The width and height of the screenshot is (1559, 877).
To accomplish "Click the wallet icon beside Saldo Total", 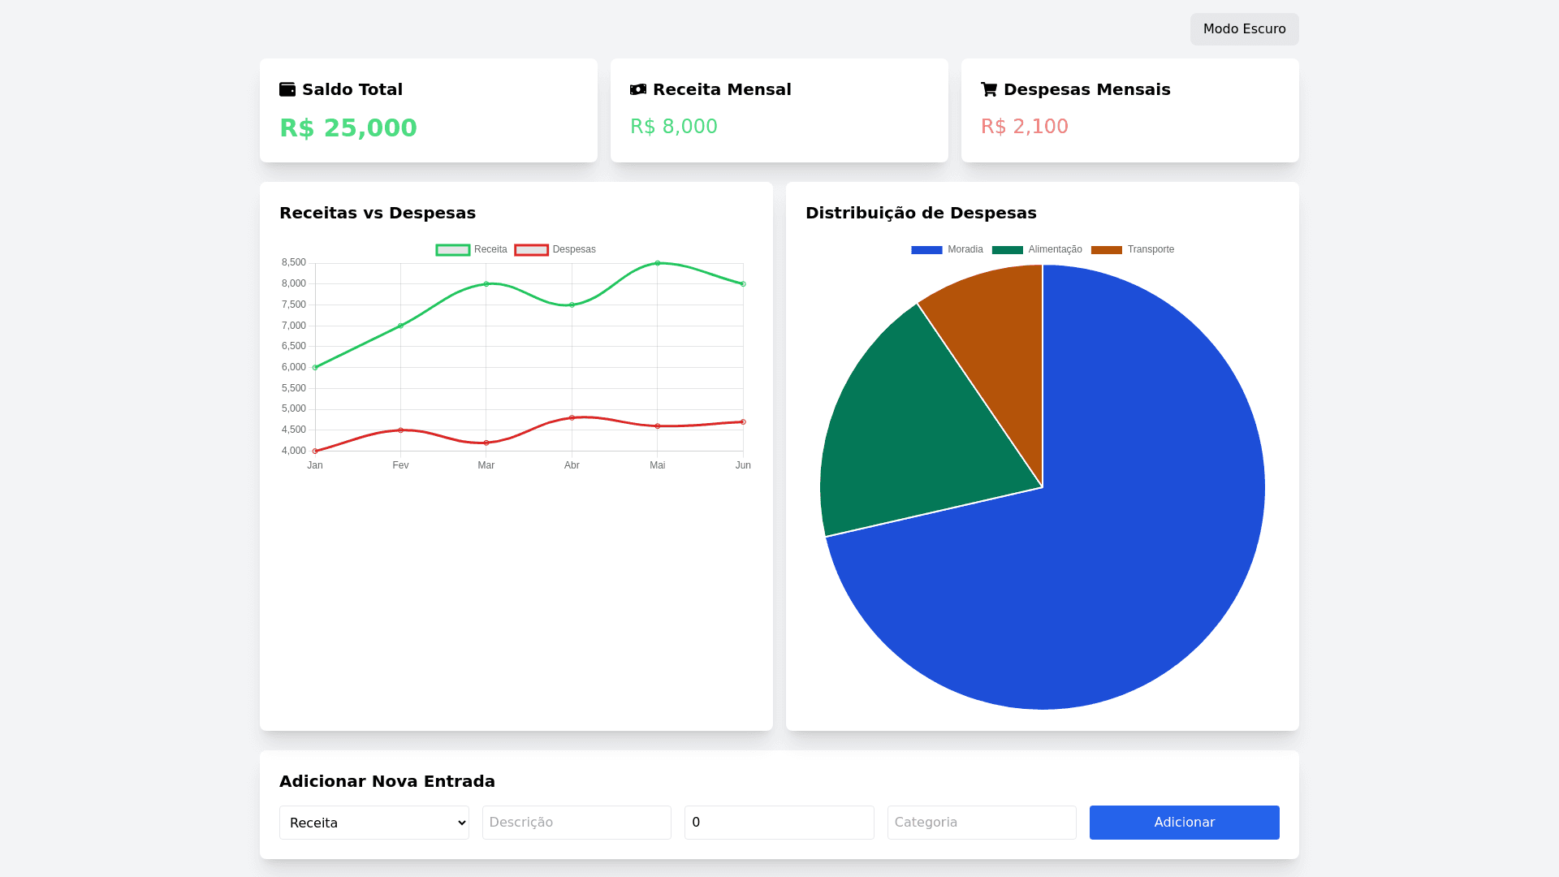I will coord(287,89).
